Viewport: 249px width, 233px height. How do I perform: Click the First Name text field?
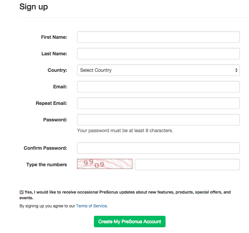158,37
